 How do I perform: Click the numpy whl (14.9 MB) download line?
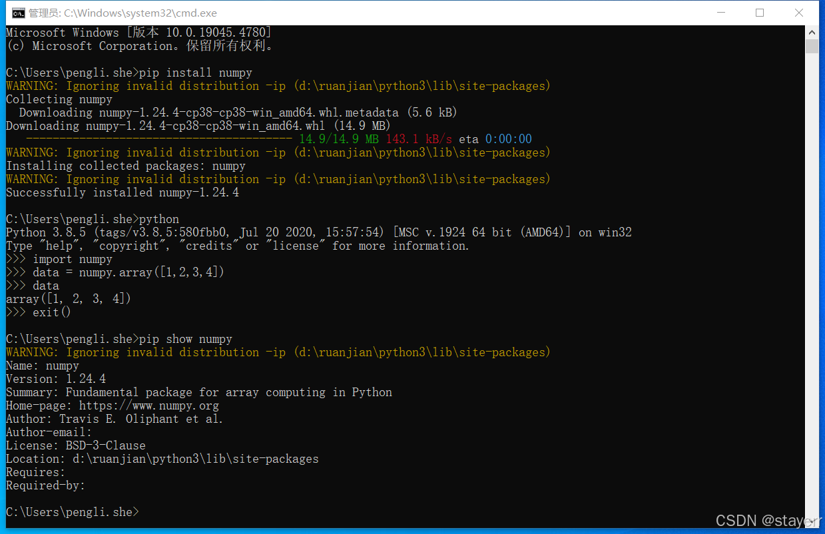coord(198,126)
